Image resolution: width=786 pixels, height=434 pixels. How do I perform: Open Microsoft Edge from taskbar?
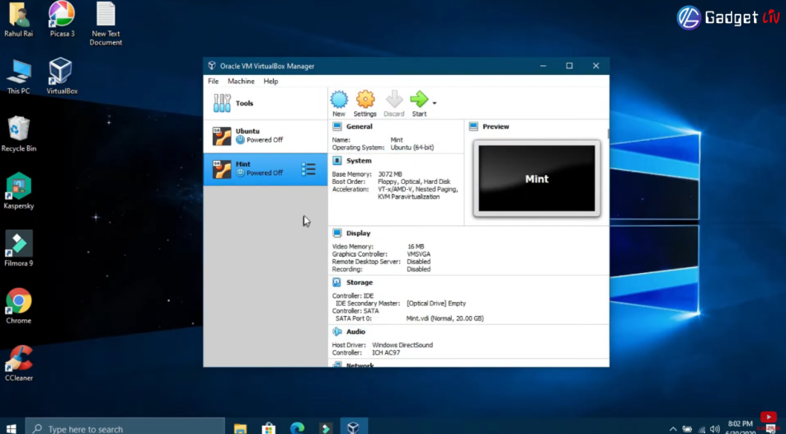(x=297, y=428)
